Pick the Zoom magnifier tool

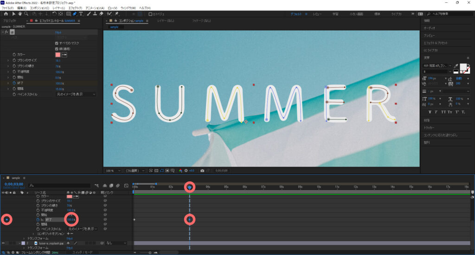coord(26,14)
